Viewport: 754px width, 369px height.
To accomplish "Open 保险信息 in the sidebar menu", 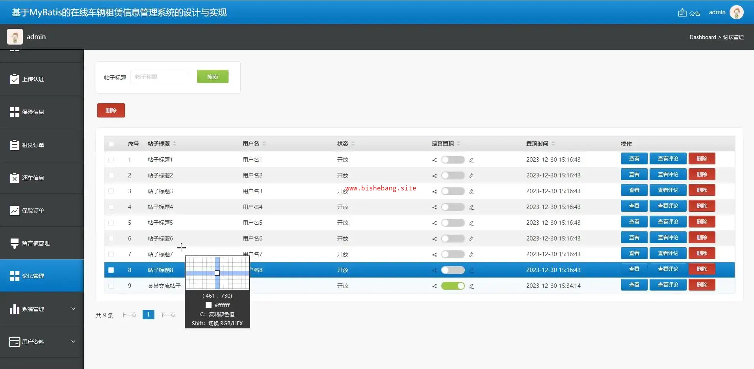I will tap(33, 112).
